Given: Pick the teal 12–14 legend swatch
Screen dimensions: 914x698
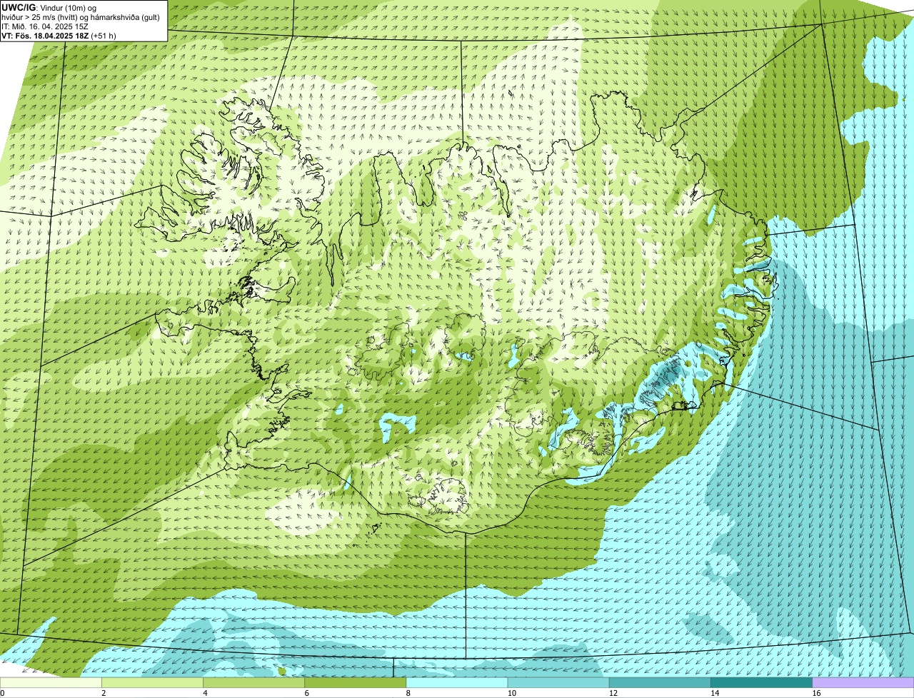Looking at the screenshot, I should point(661,683).
